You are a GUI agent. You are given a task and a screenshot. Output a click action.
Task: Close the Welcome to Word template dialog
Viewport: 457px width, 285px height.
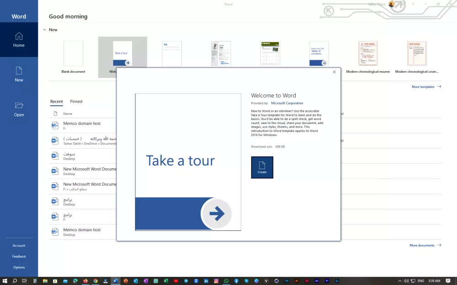[x=335, y=72]
